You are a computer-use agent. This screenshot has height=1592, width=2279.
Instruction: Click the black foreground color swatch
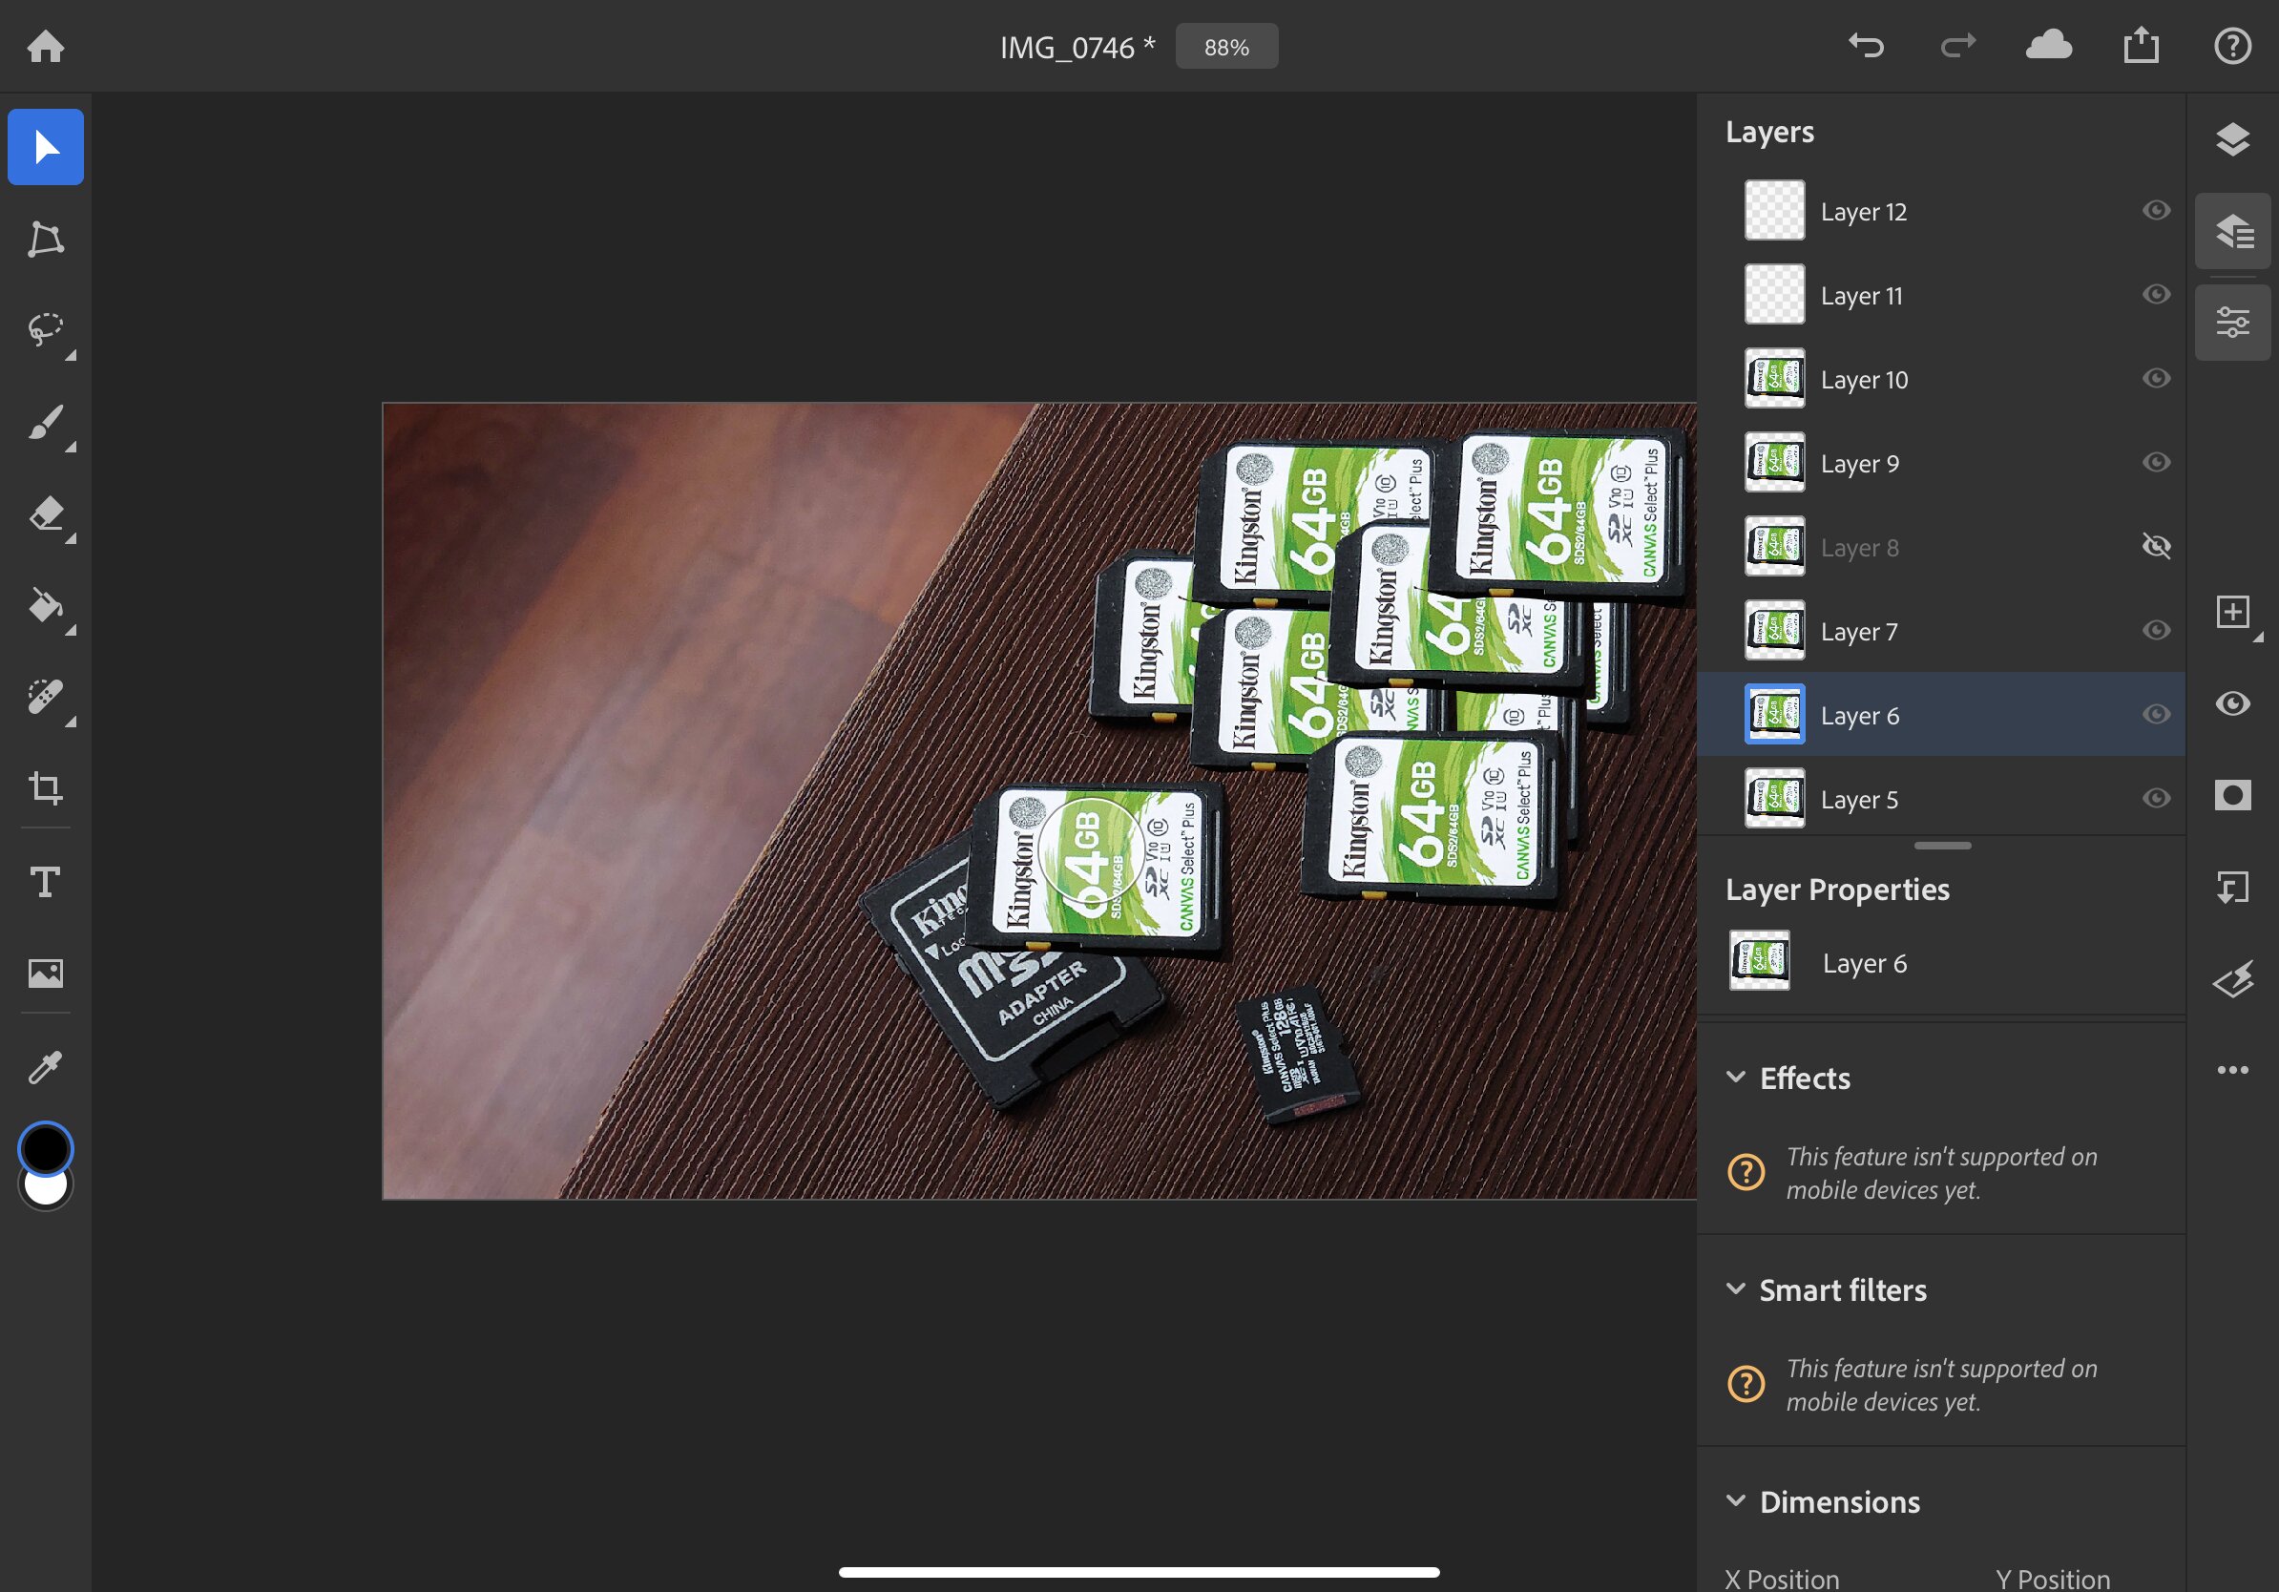click(46, 1149)
